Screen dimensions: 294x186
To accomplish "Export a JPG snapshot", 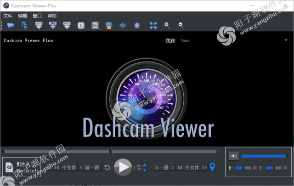I will 53,25.
